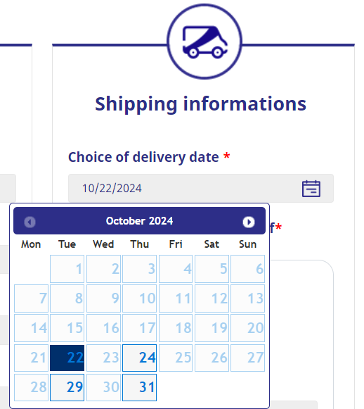Click the highlighted date 22
Screen dimensions: 364x409
point(67,358)
